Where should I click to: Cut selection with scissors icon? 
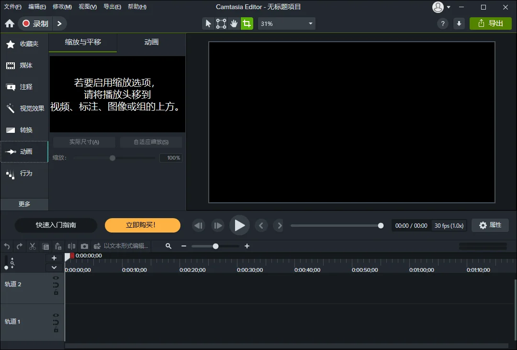point(33,246)
